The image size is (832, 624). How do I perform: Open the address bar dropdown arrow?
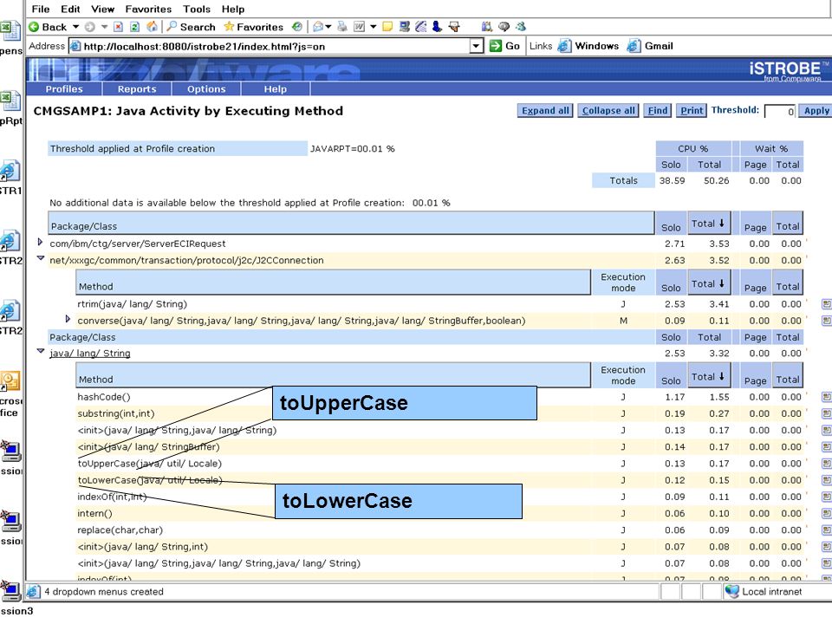pos(477,46)
